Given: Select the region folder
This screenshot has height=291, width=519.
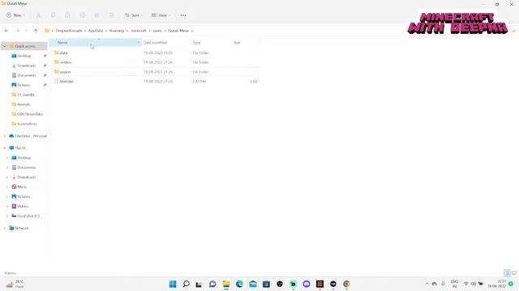Looking at the screenshot, I should point(65,72).
